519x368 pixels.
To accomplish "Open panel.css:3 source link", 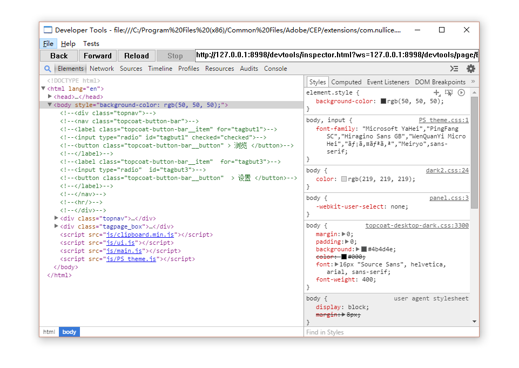I will coord(449,198).
